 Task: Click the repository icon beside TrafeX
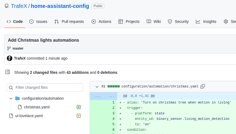point(7,6)
